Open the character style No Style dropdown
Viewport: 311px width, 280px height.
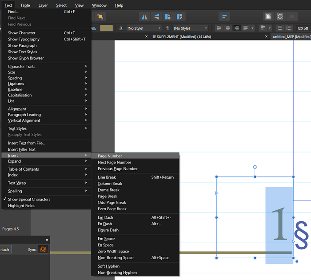click(144, 28)
